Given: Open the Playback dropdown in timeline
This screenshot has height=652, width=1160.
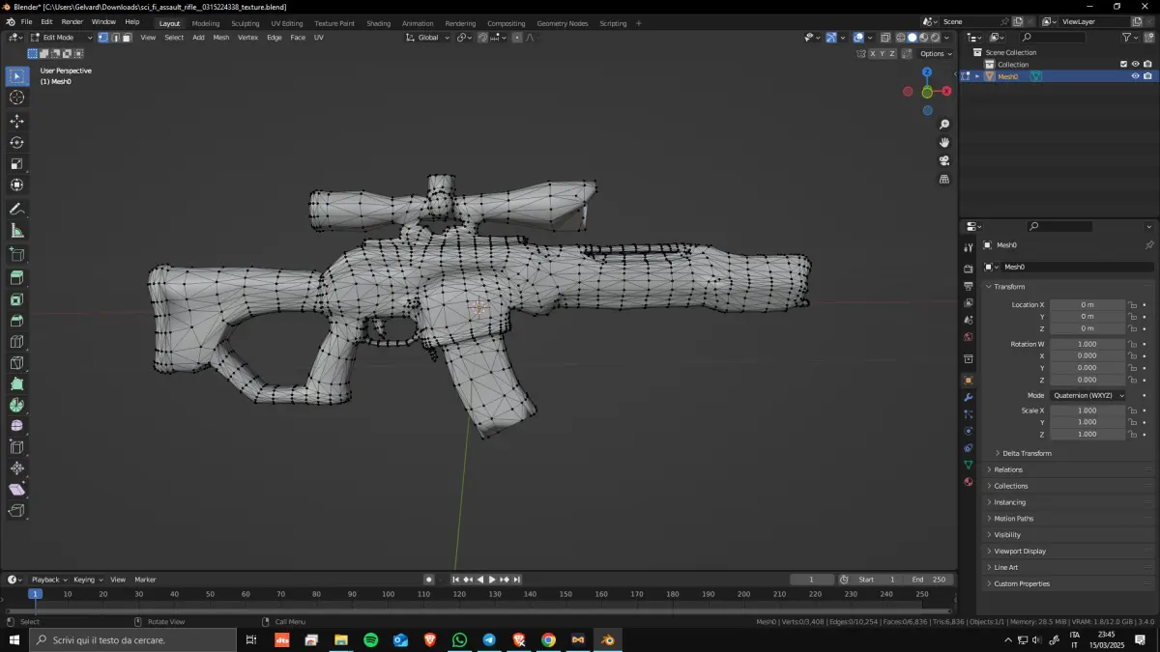Looking at the screenshot, I should tap(48, 580).
